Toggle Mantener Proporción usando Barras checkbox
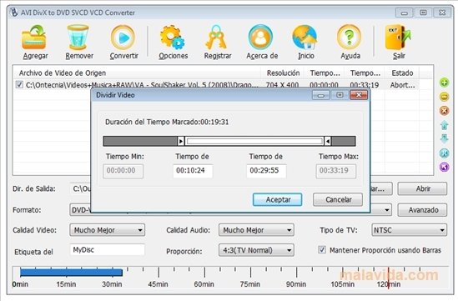Screen dimensions: 458x301 pos(321,249)
